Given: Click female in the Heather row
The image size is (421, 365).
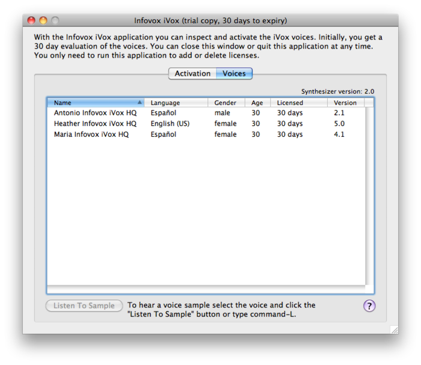Looking at the screenshot, I should (x=226, y=124).
